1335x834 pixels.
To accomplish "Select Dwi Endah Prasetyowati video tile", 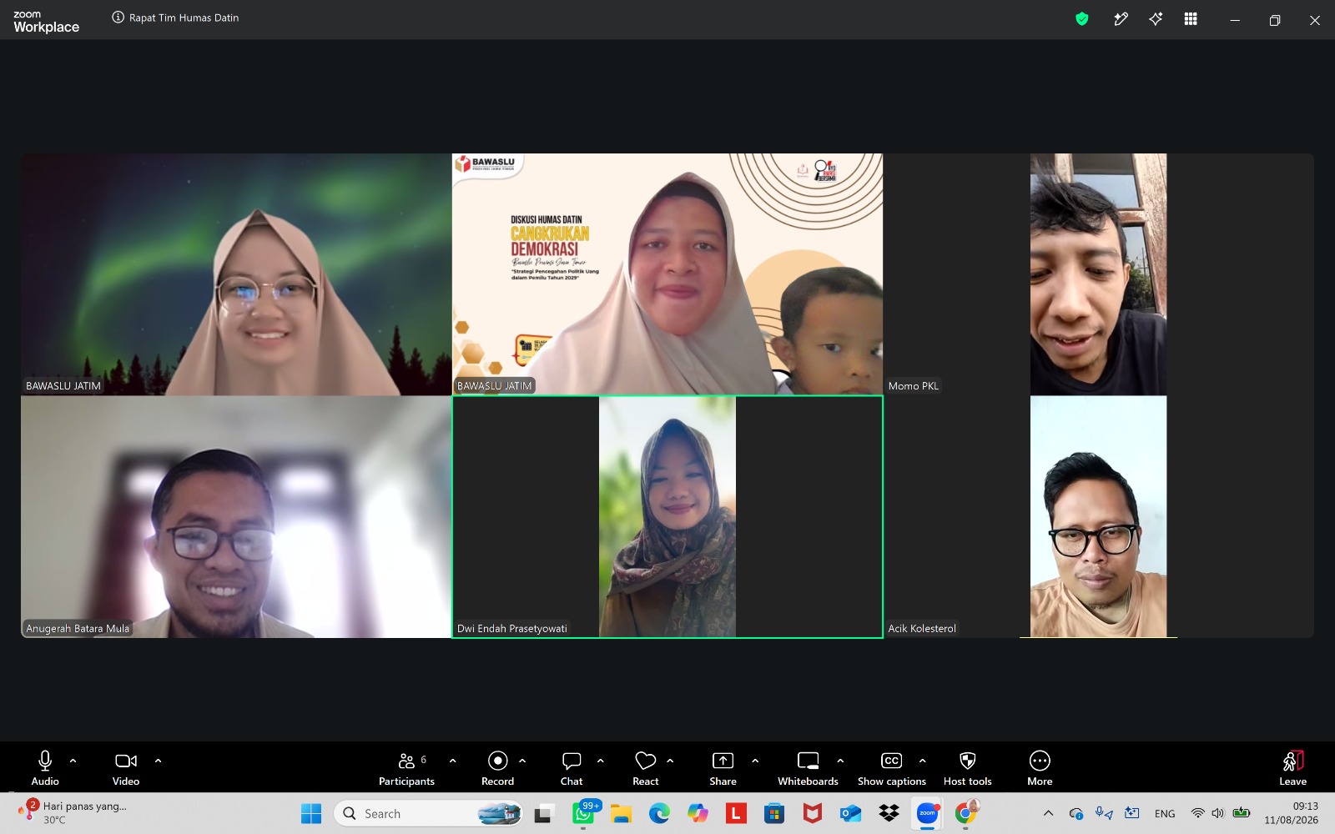I will 667,517.
